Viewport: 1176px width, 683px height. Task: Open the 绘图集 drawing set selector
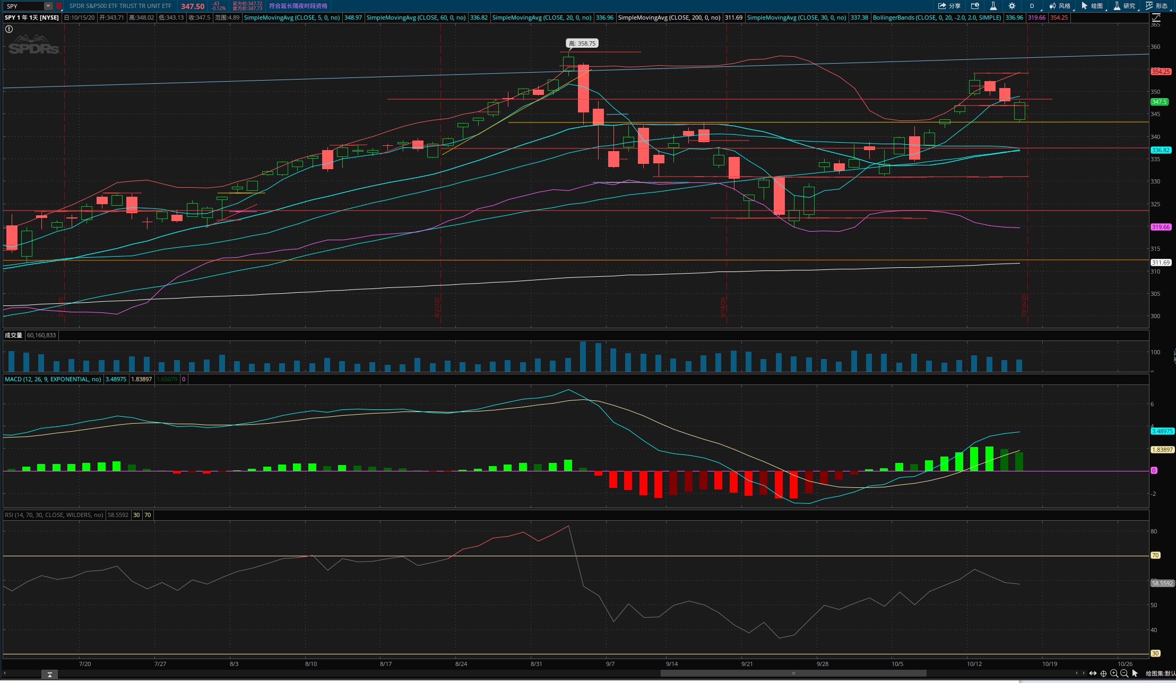tap(1160, 673)
